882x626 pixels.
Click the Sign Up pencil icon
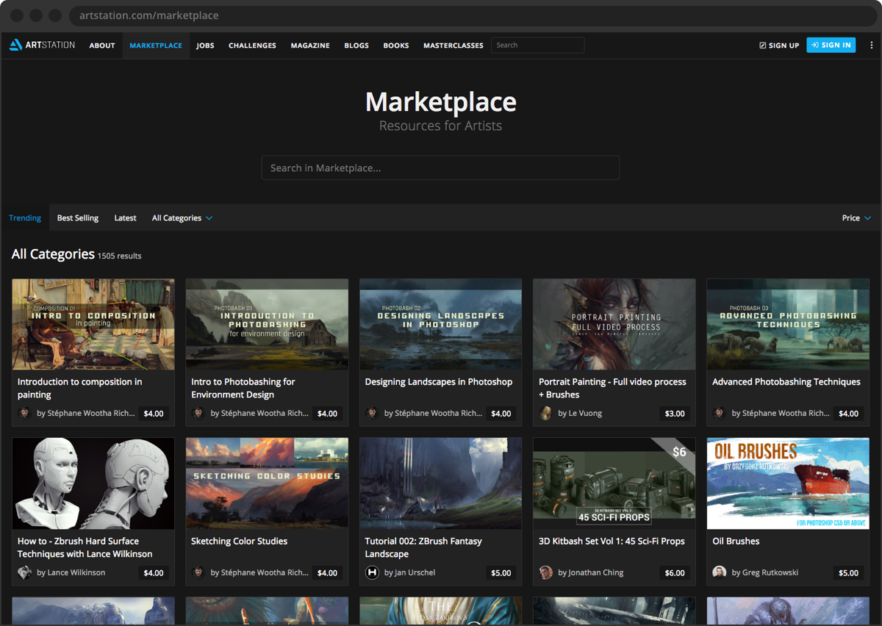(762, 46)
